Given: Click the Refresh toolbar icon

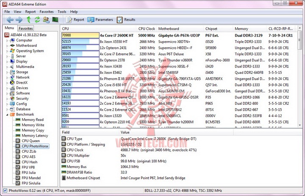Looking at the screenshot, I should (x=37, y=20).
